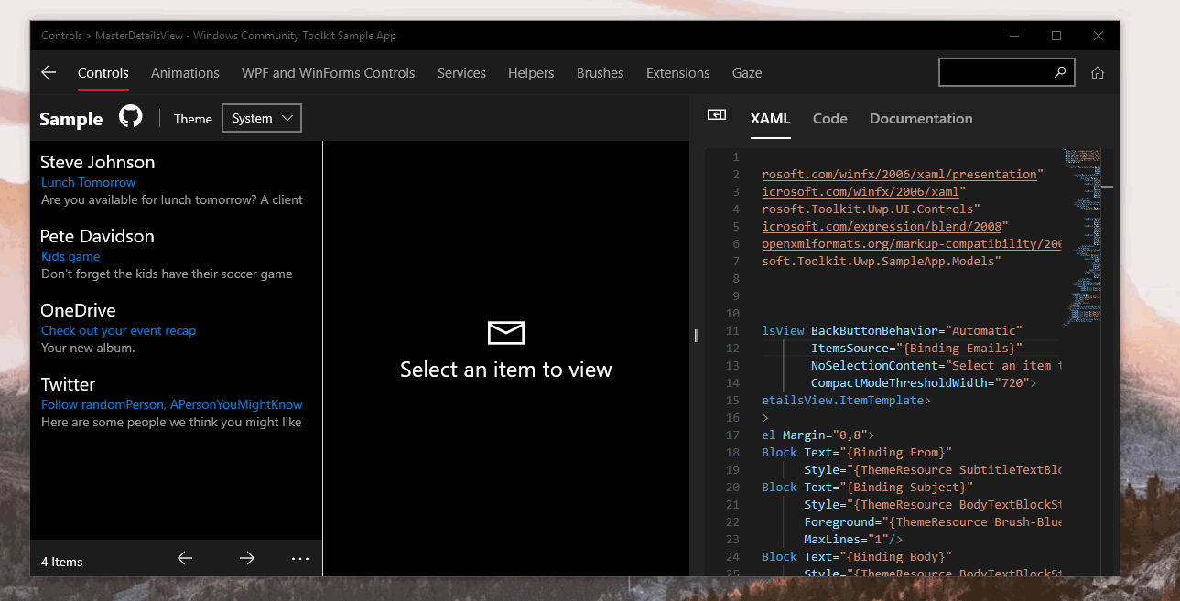Click the home icon at top right
This screenshot has width=1180, height=601.
[x=1098, y=73]
